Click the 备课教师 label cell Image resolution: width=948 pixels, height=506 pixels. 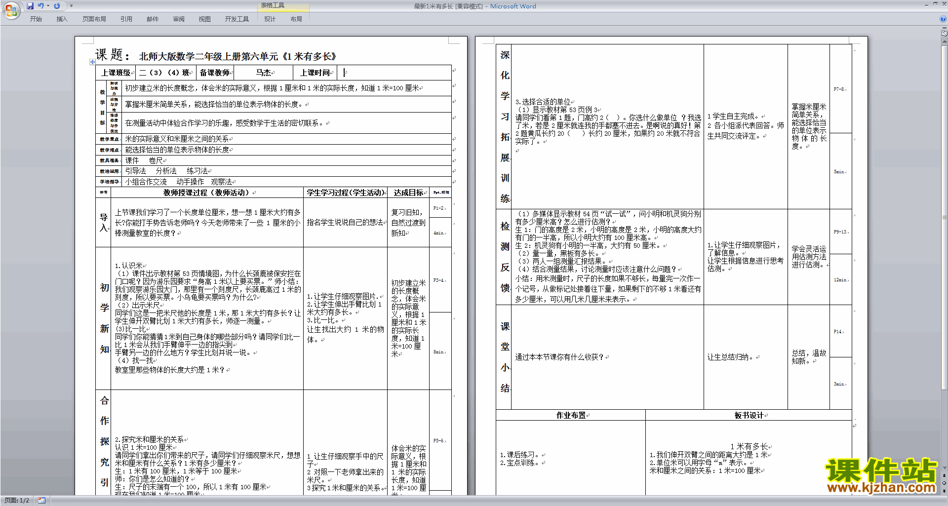215,73
